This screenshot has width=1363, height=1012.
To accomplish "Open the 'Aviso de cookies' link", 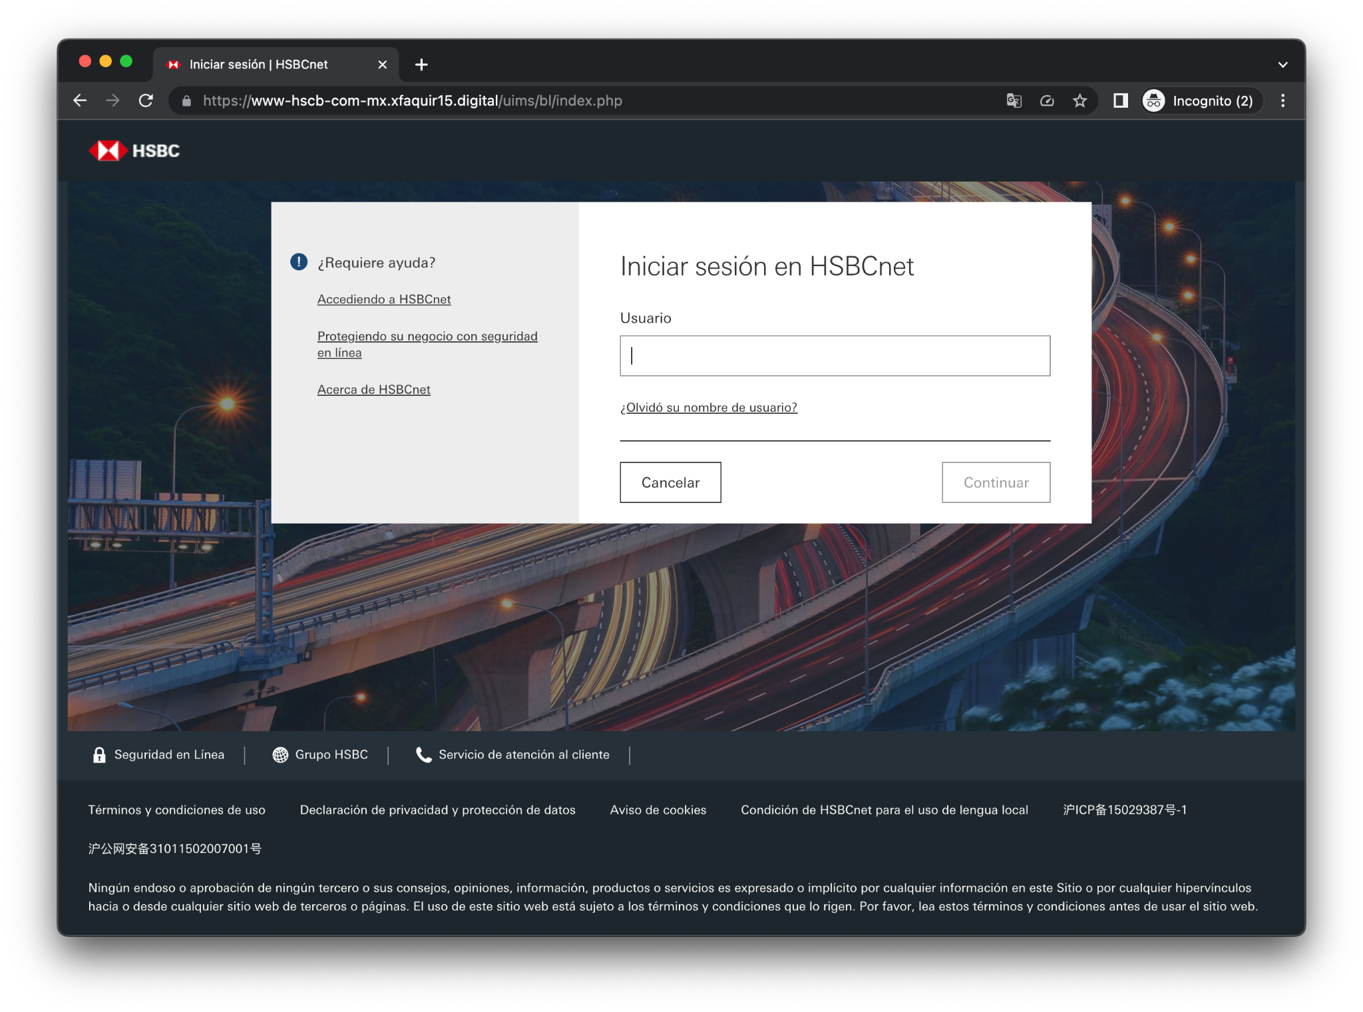I will pos(658,810).
